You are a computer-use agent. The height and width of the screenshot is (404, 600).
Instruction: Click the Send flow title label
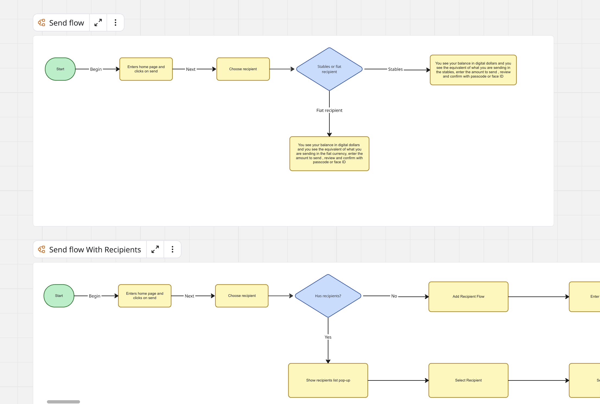(x=66, y=23)
